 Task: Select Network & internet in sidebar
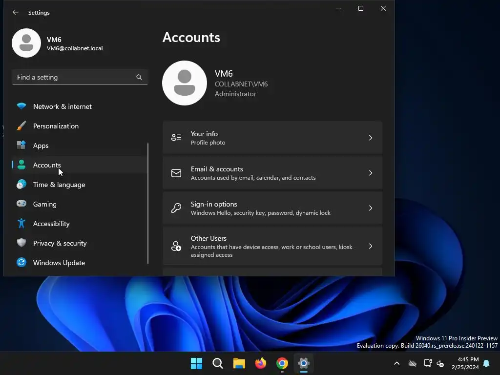point(80,106)
